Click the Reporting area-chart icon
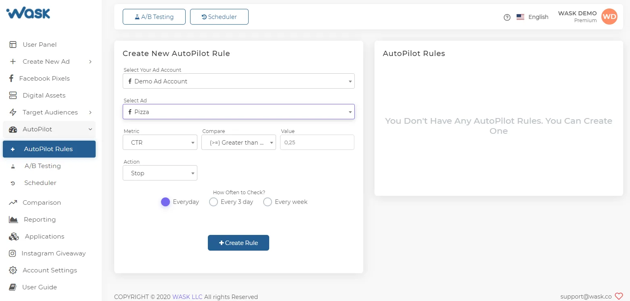Screen dimensions: 630x301 coord(13,220)
